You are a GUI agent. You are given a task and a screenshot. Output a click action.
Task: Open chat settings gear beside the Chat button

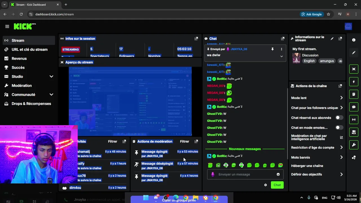pyautogui.click(x=265, y=185)
